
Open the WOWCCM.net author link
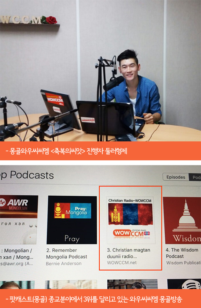(122, 263)
